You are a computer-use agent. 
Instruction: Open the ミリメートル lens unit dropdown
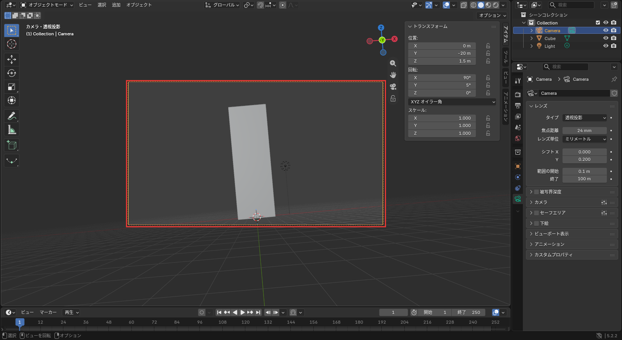[x=585, y=139]
